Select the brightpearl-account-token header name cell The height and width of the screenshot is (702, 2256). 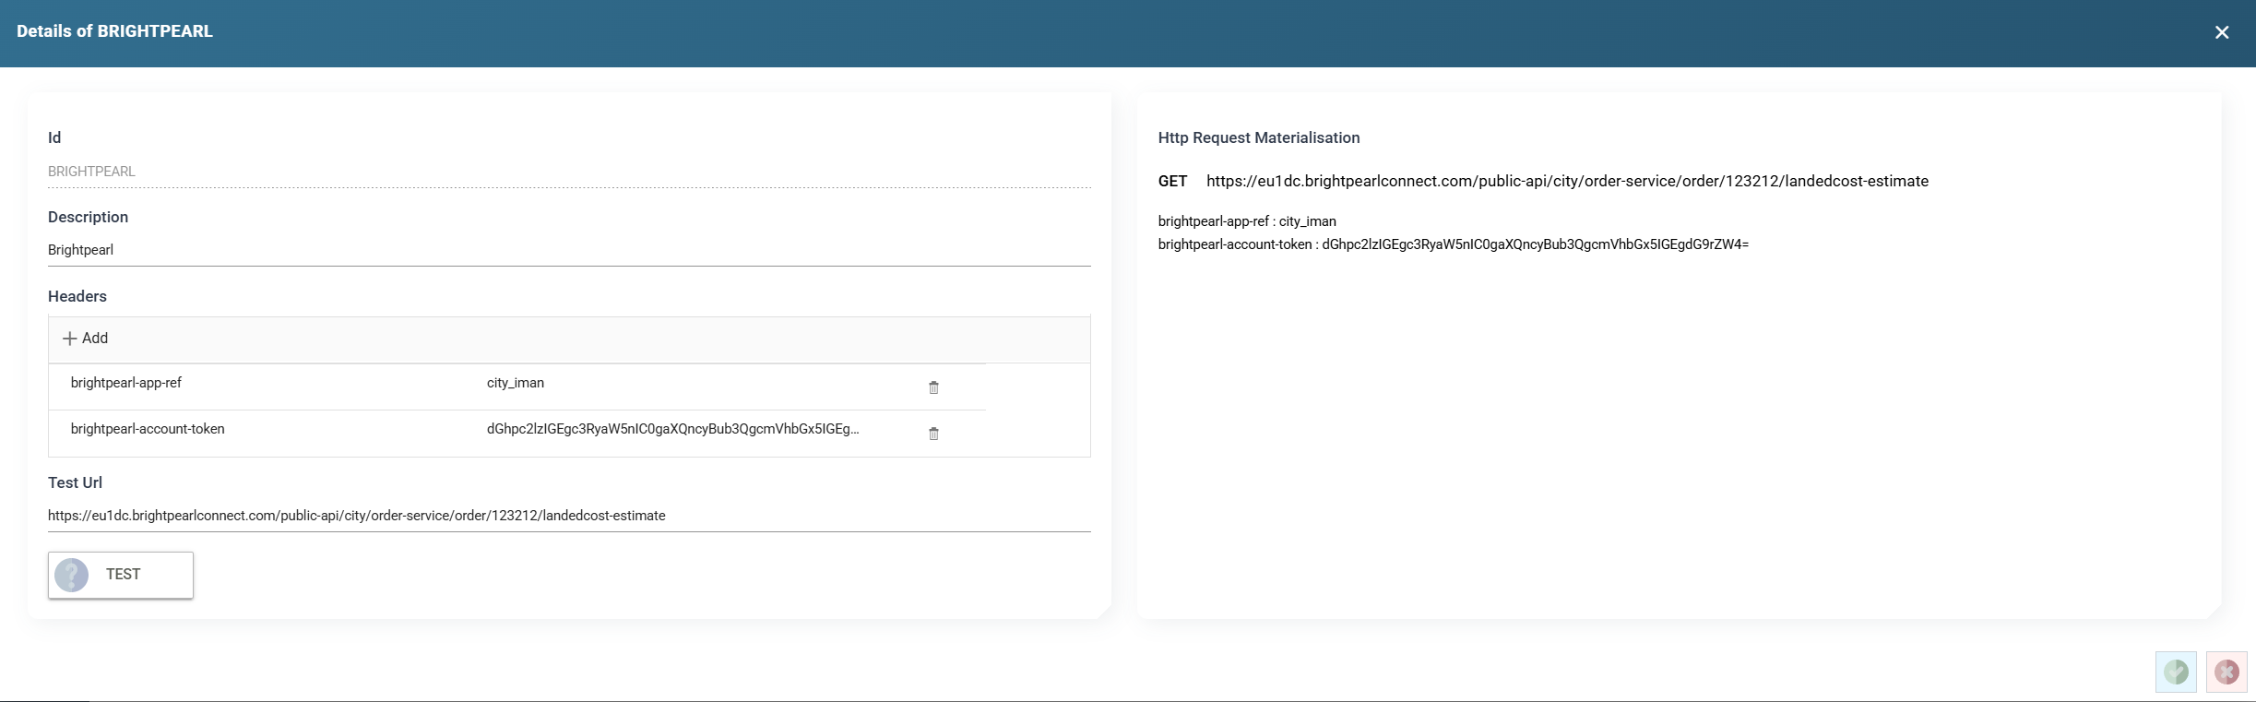point(148,429)
